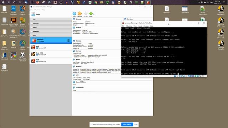The image size is (228, 128).
Task: Click Hide on the screen sharing bar
Action: 136,124
